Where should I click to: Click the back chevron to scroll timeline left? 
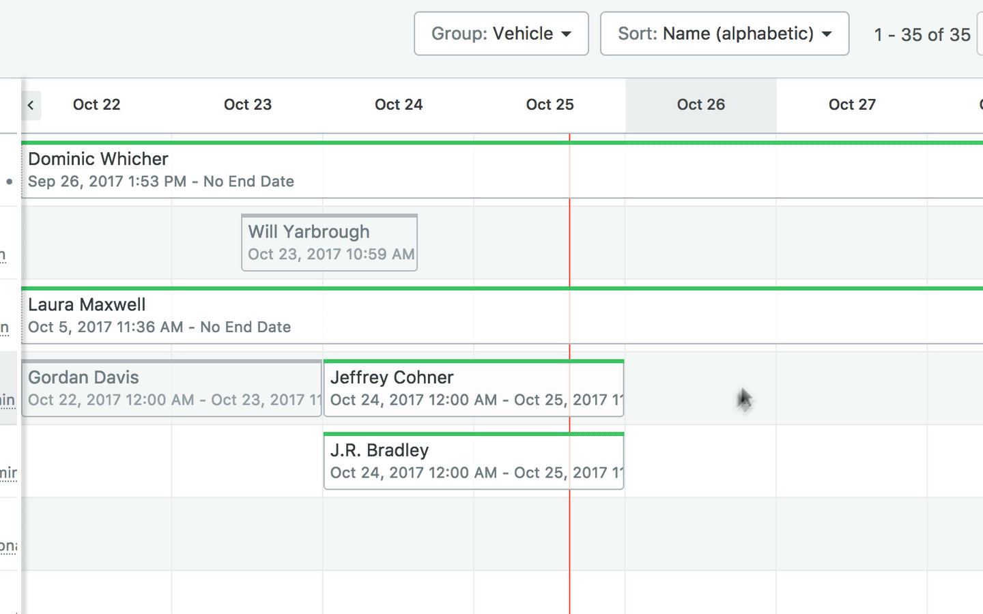pos(30,105)
